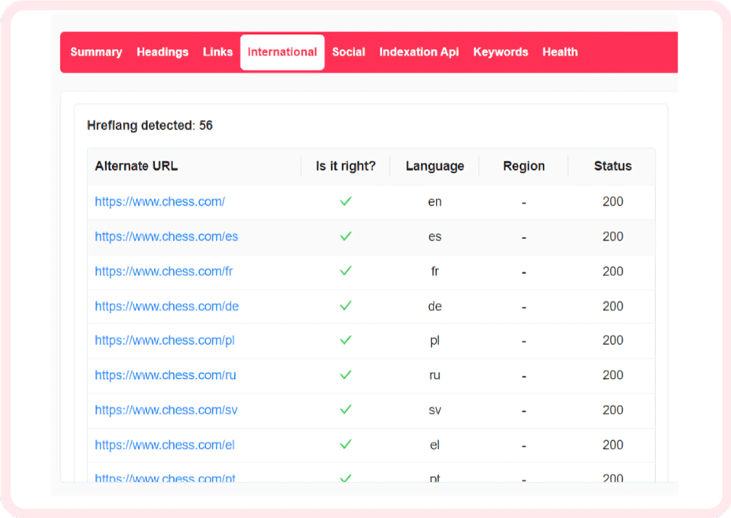Click the check icon beside chess.com/el
Image resolution: width=731 pixels, height=518 pixels.
pyautogui.click(x=345, y=445)
